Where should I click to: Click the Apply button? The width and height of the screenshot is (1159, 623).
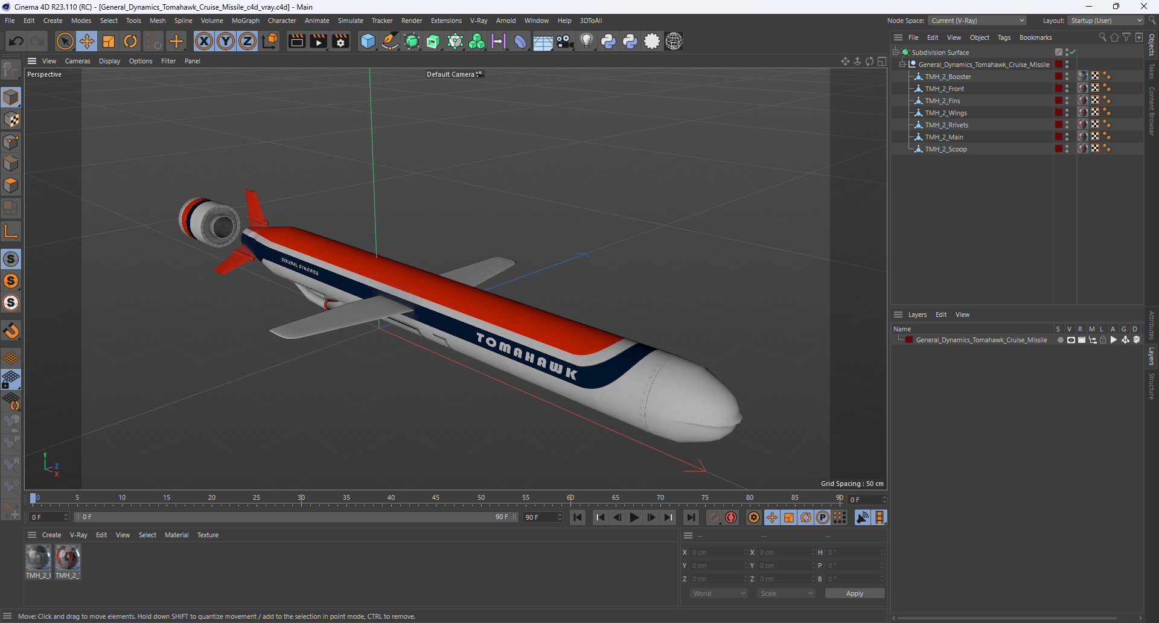(855, 593)
